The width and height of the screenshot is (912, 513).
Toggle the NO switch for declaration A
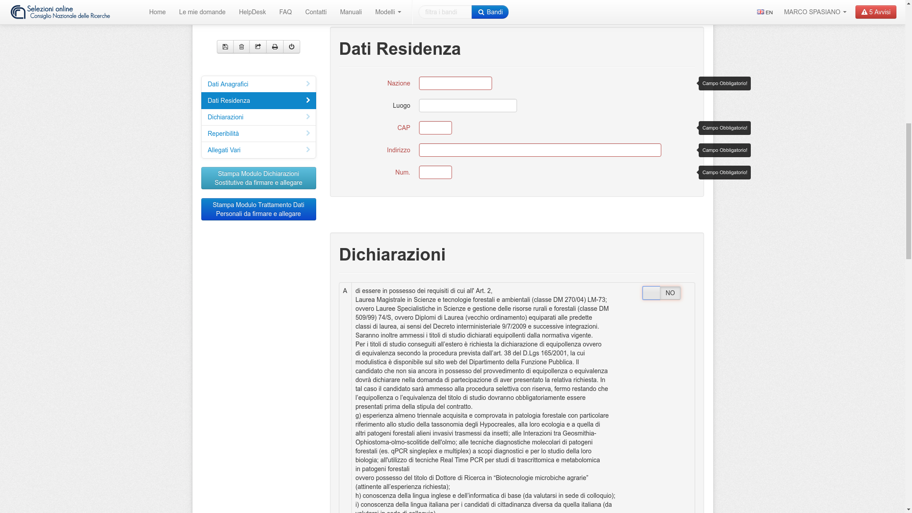[661, 293]
